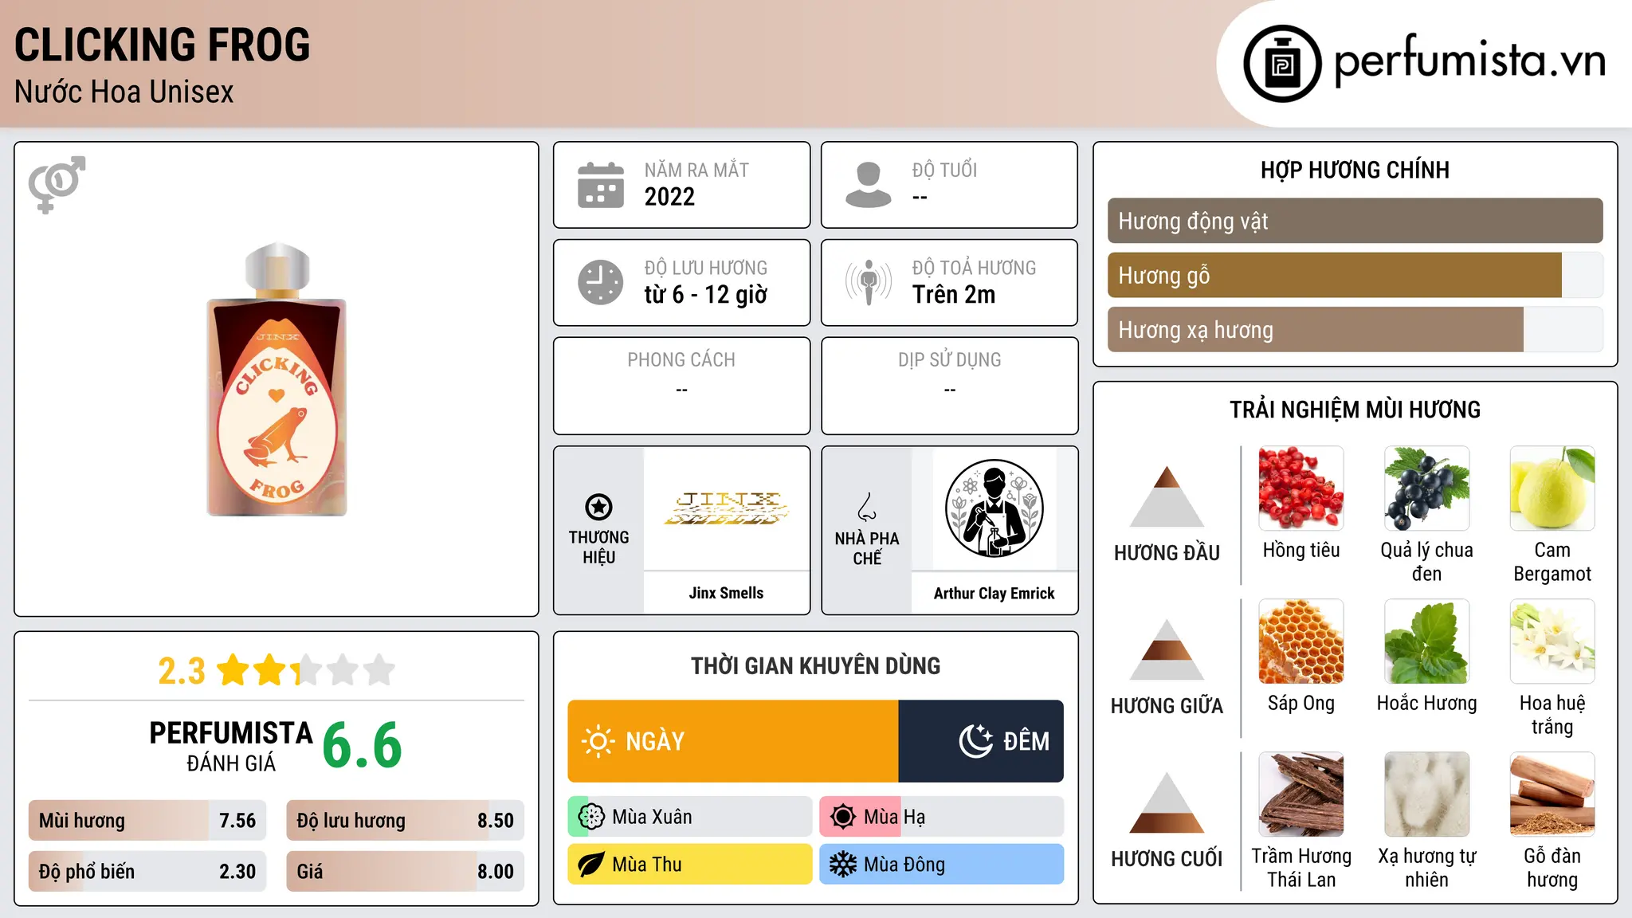
Task: Click the unisex gender symbol icon
Action: coord(57,185)
